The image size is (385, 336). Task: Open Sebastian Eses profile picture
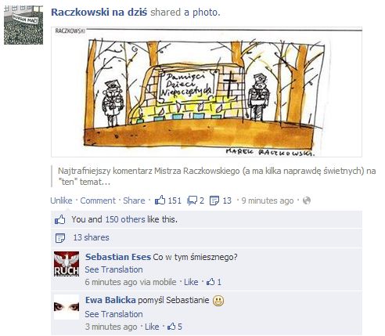tap(67, 264)
